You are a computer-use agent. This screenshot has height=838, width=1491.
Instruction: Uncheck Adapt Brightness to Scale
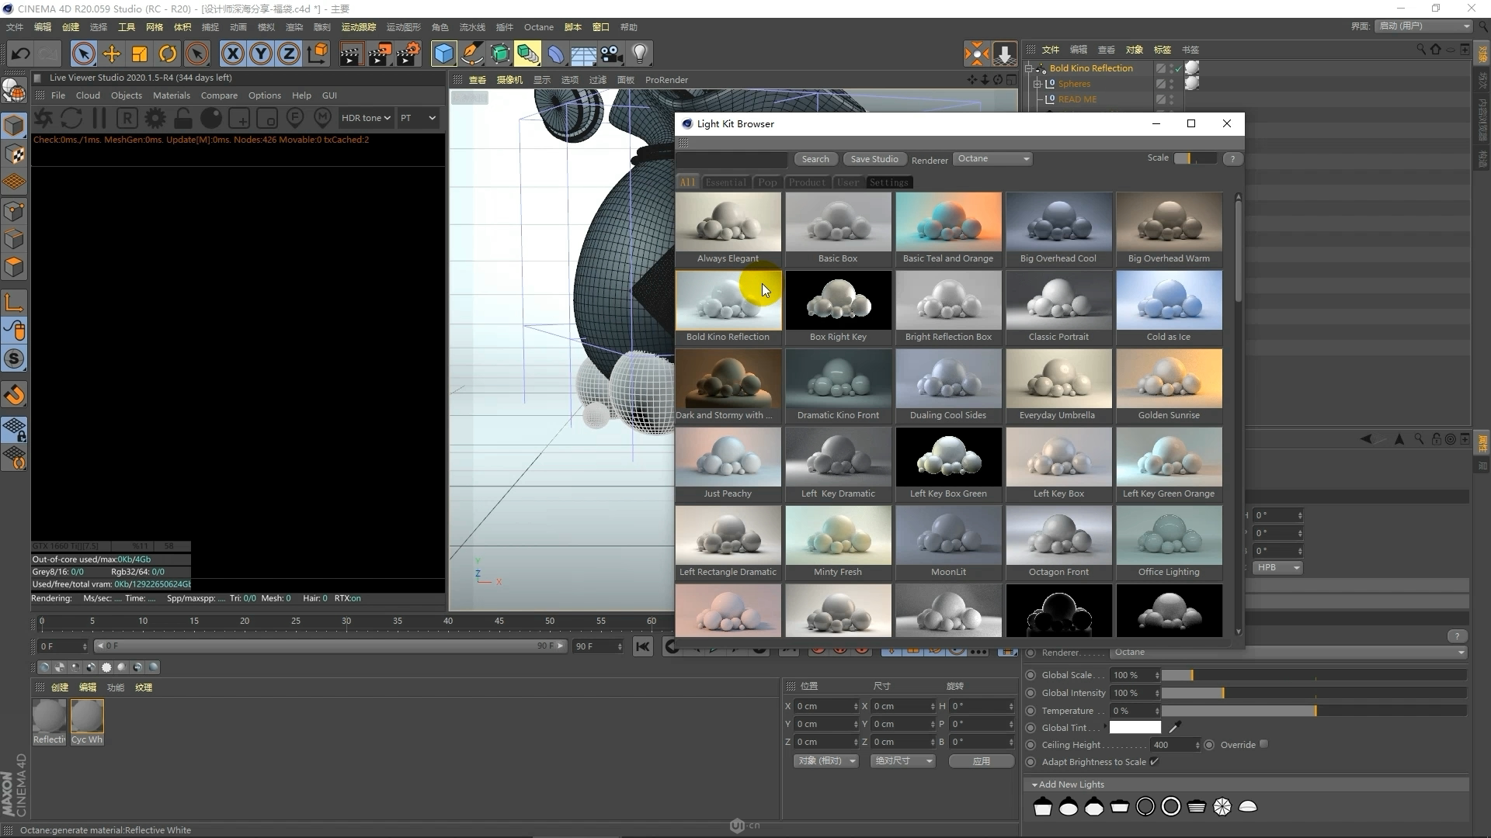(x=1154, y=761)
